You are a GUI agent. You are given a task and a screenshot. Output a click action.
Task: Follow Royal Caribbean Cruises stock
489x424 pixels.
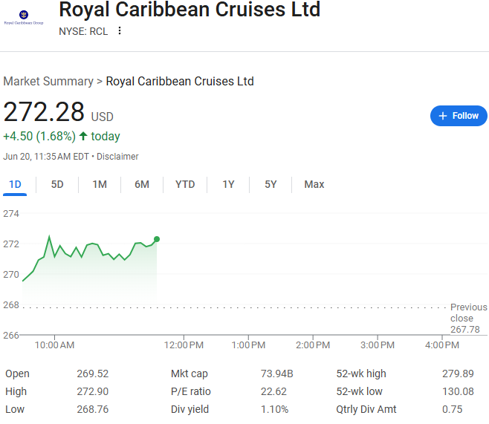(x=459, y=116)
